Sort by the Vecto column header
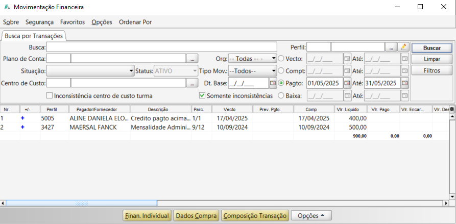Image resolution: width=456 pixels, height=224 pixels. point(232,110)
